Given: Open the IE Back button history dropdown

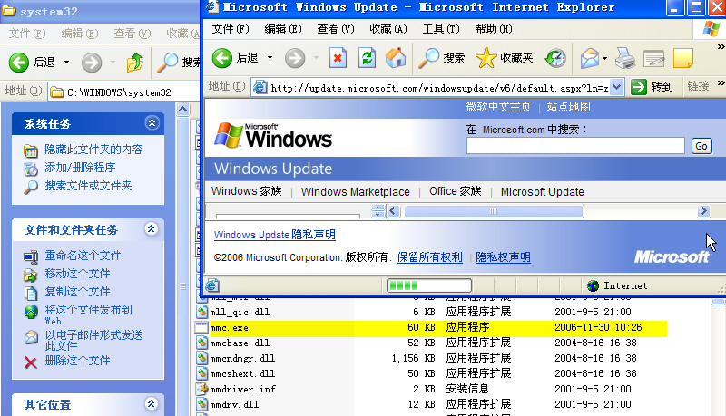Looking at the screenshot, I should pos(270,58).
